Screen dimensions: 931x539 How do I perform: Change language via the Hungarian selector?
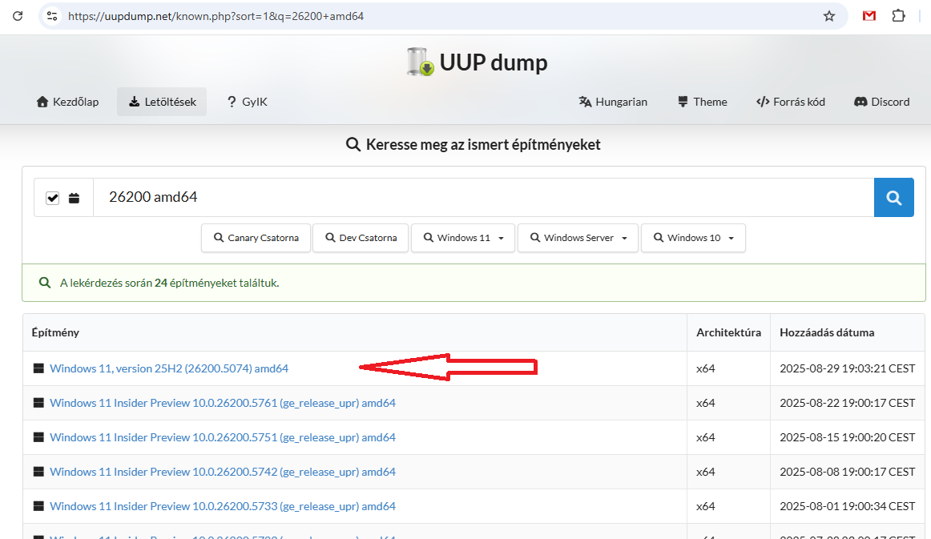tap(613, 102)
